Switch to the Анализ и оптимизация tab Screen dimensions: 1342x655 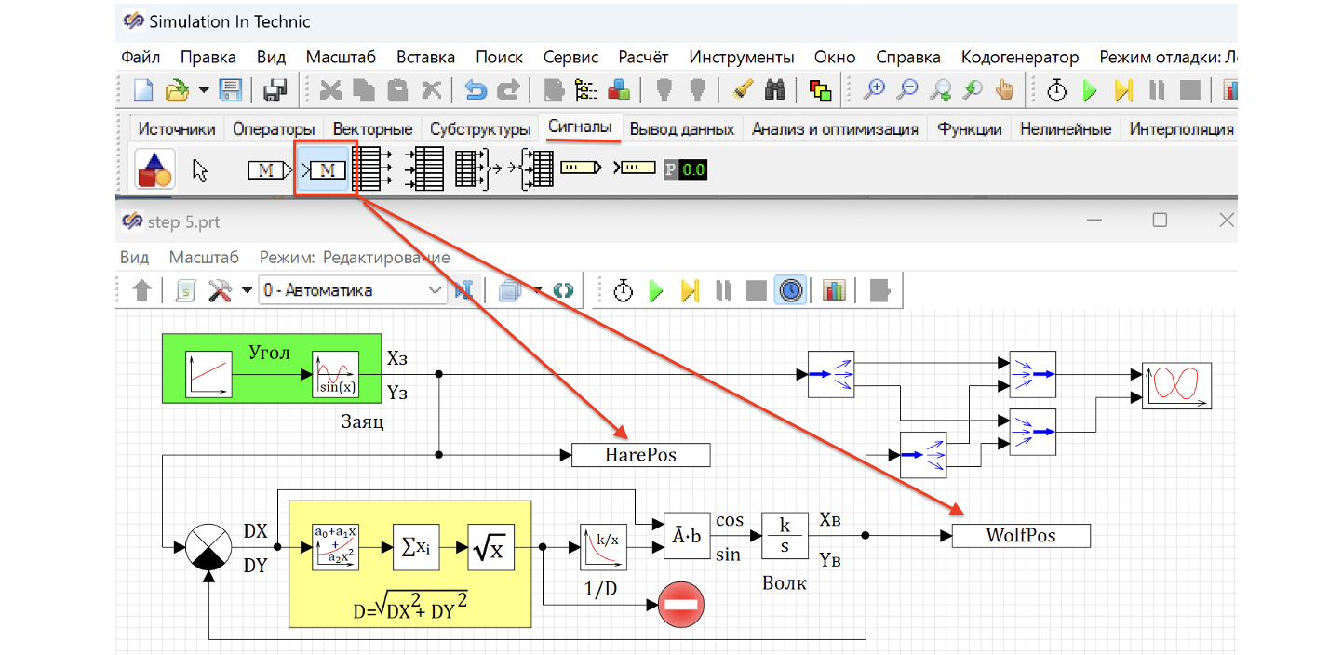tap(835, 129)
